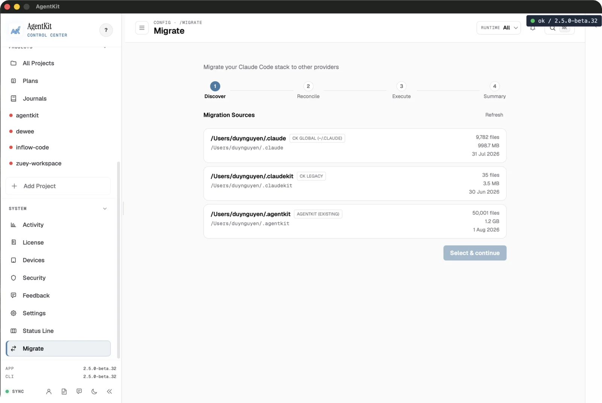602x403 pixels.
Task: Click the 1.2 GB size value
Action: pyautogui.click(x=492, y=221)
